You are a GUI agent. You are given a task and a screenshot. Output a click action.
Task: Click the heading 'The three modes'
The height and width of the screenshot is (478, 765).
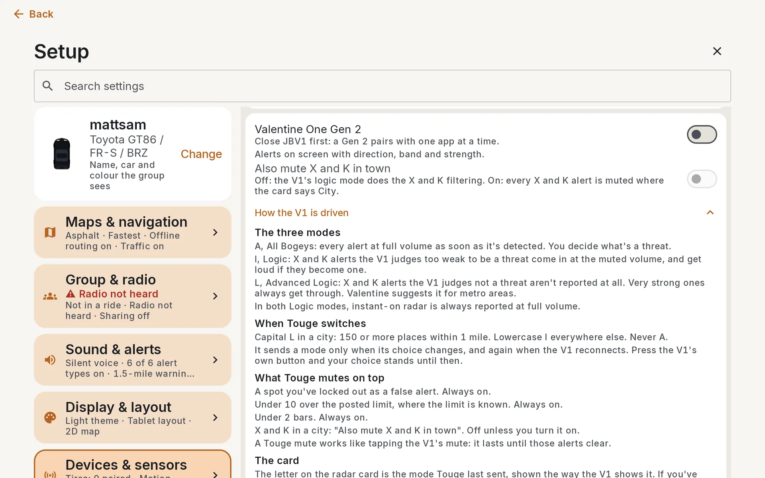pyautogui.click(x=298, y=232)
